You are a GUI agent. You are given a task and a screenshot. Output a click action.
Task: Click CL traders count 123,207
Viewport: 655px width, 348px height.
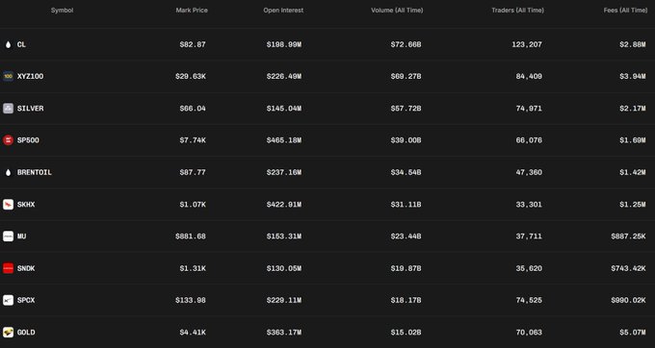click(527, 44)
